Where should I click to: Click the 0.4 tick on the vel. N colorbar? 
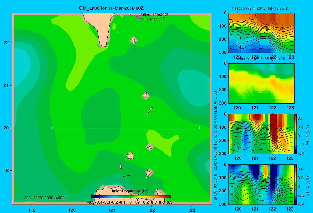click(x=300, y=118)
